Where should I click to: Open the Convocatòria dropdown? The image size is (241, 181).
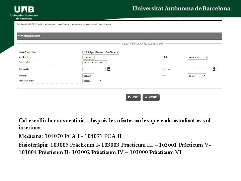(x=95, y=62)
